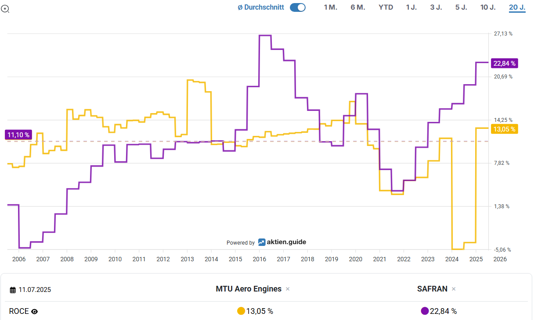Switch to YTD time range
This screenshot has width=534, height=320.
[386, 7]
